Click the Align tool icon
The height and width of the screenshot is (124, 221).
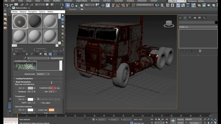(162, 5)
